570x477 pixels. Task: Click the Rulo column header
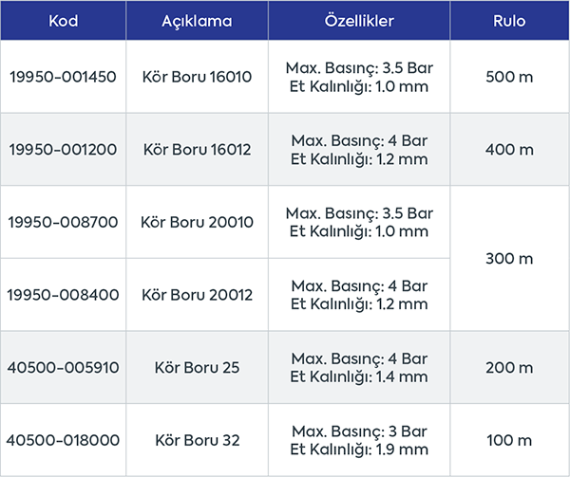click(x=510, y=20)
